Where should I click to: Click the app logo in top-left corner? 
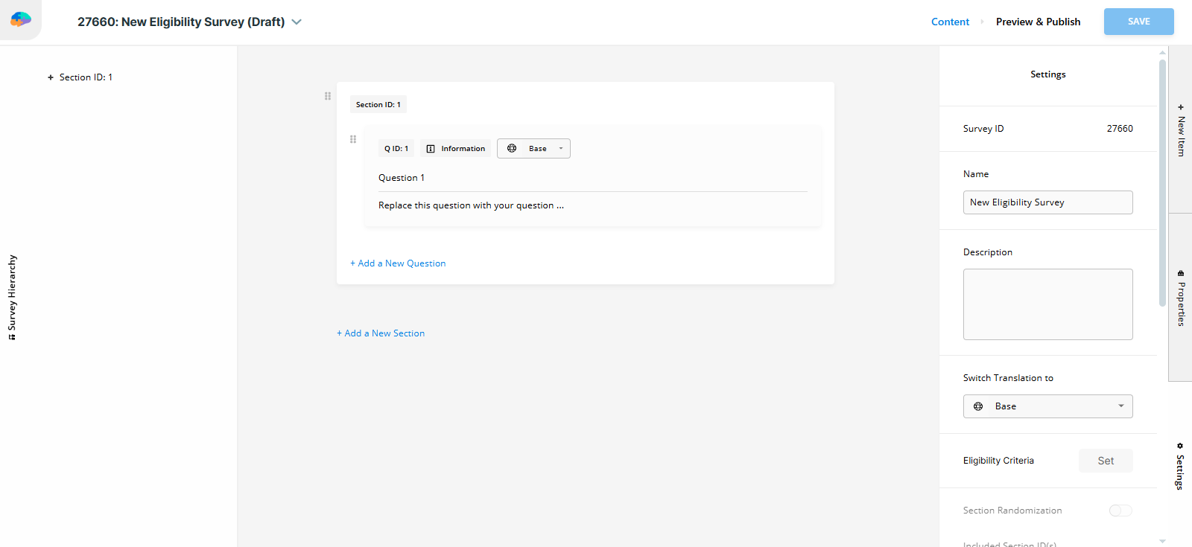21,19
